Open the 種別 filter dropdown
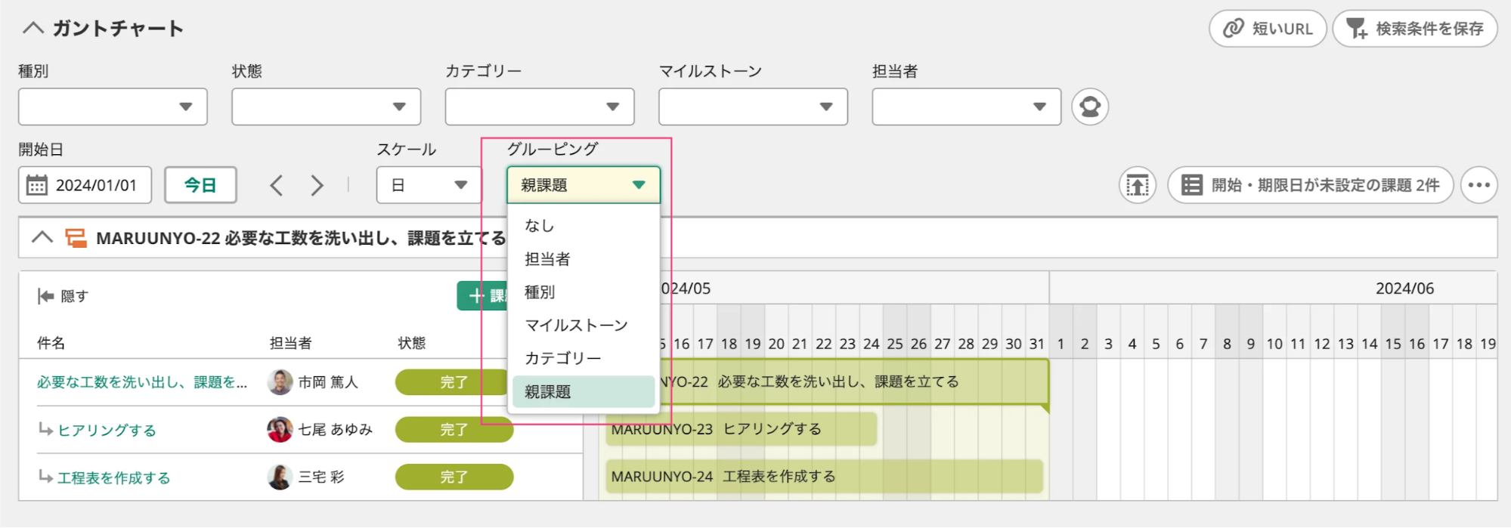This screenshot has height=528, width=1511. pyautogui.click(x=113, y=107)
